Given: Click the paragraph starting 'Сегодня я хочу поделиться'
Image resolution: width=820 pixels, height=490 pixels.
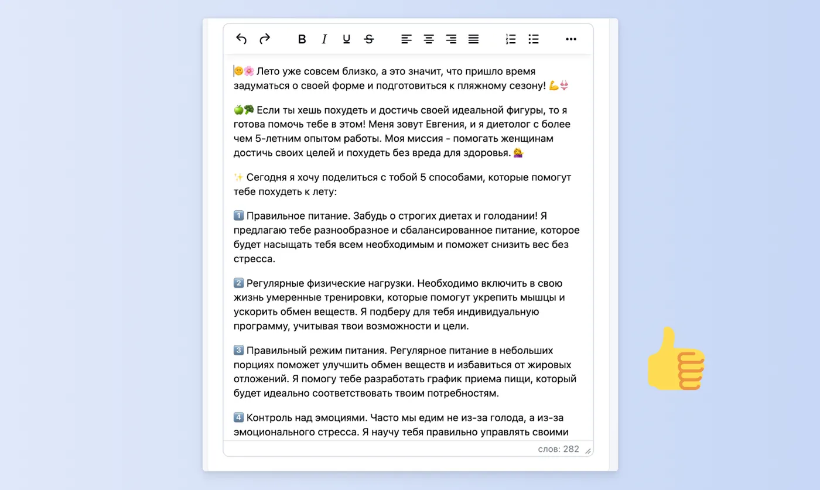Looking at the screenshot, I should click(402, 184).
